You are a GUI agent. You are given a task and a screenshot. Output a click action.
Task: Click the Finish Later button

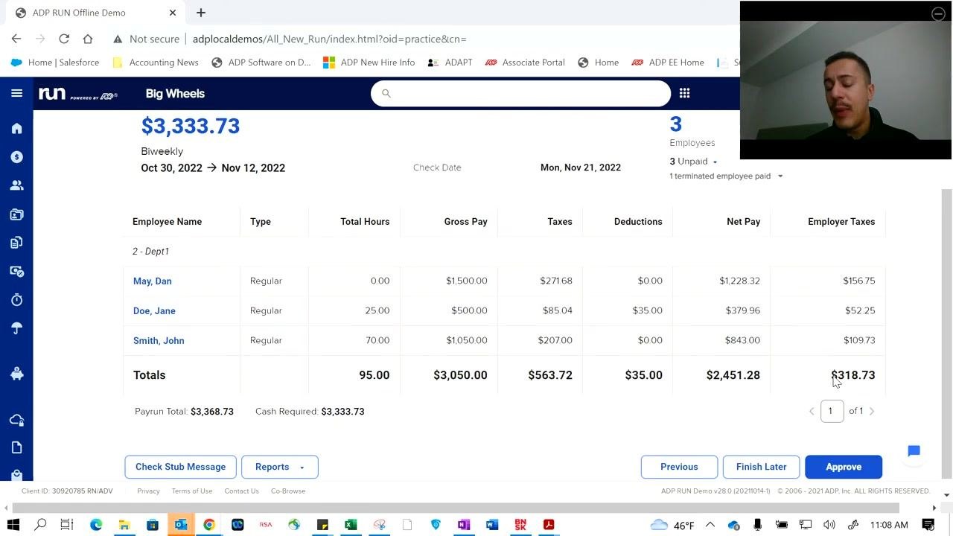pos(761,467)
